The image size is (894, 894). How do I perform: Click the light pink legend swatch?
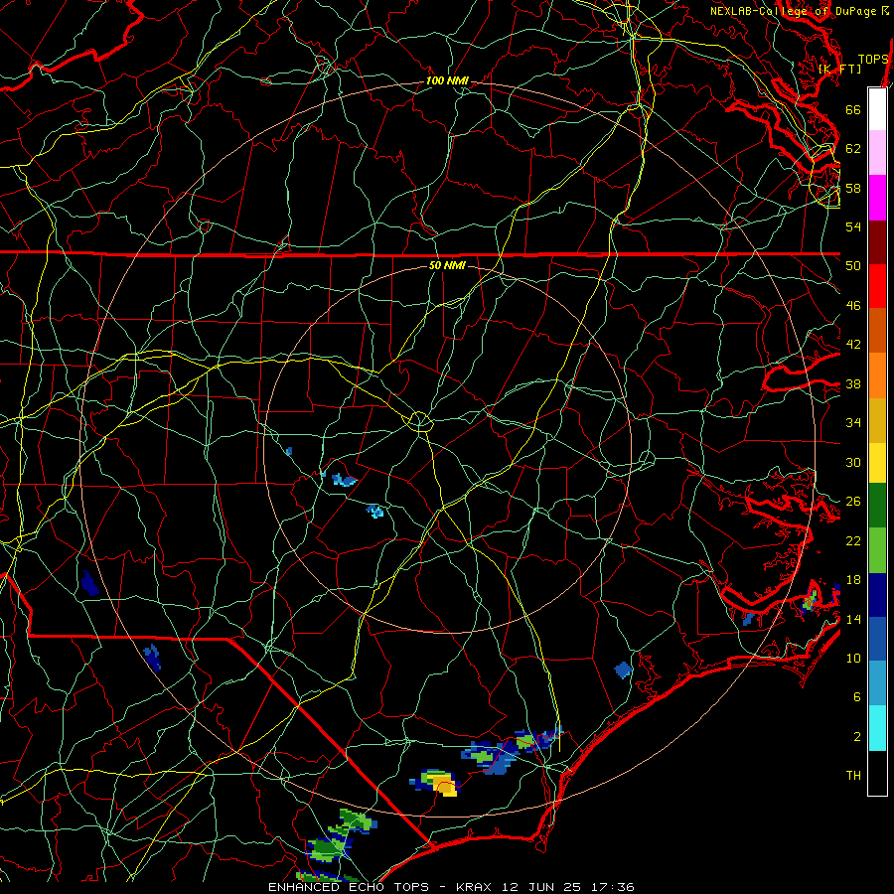click(877, 153)
